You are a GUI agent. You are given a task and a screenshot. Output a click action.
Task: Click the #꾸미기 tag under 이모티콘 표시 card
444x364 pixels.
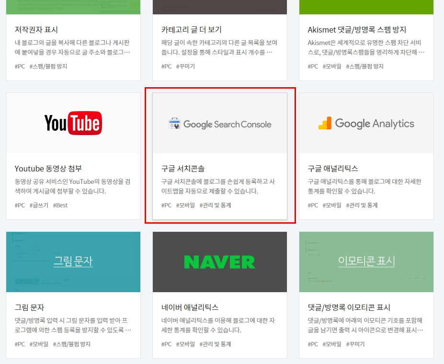pos(355,344)
